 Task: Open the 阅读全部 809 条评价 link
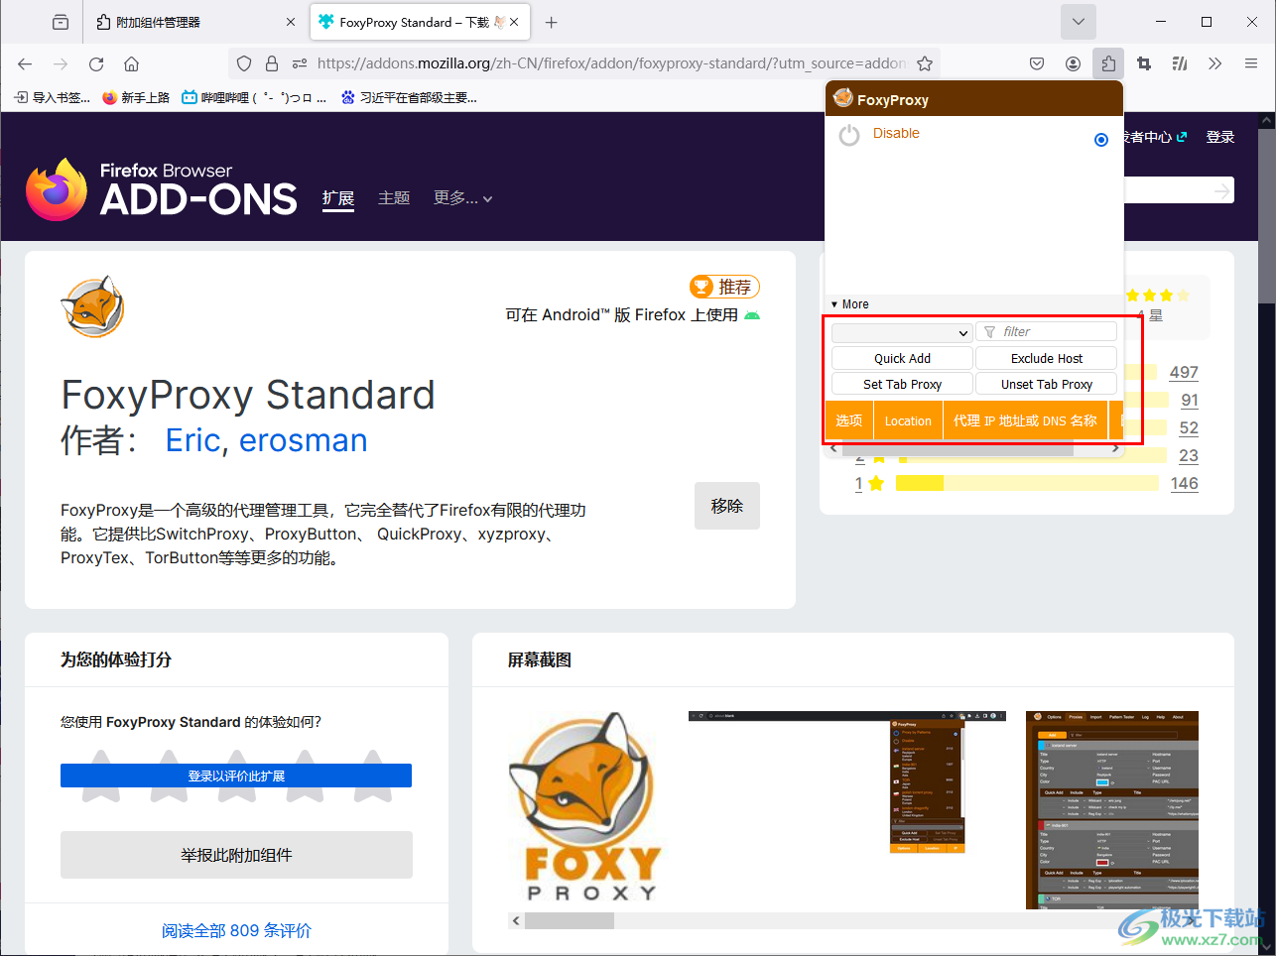(x=236, y=930)
